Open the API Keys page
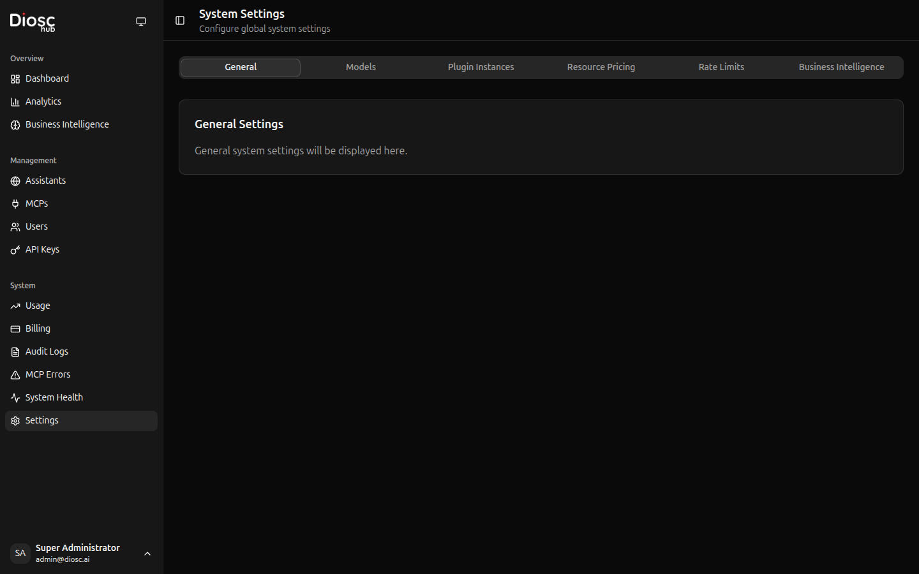 (42, 249)
